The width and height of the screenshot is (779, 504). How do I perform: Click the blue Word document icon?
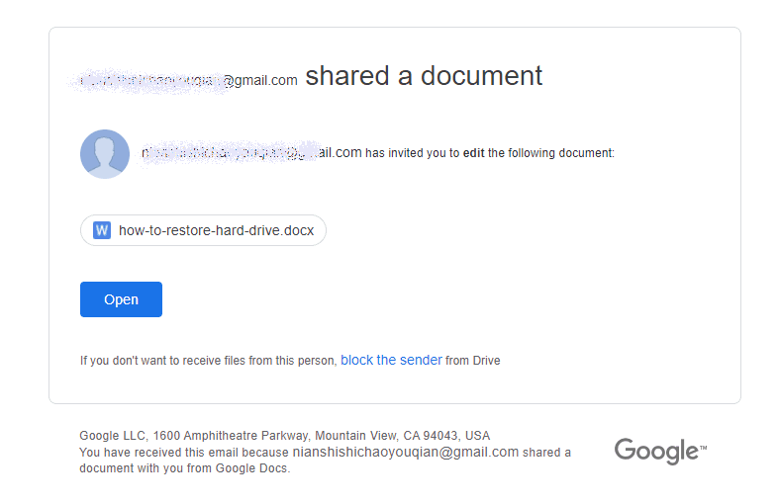102,230
